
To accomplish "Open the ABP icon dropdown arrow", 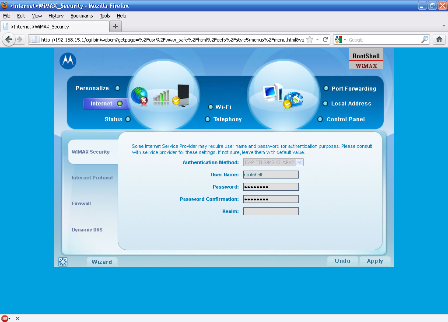I will tap(10, 318).
